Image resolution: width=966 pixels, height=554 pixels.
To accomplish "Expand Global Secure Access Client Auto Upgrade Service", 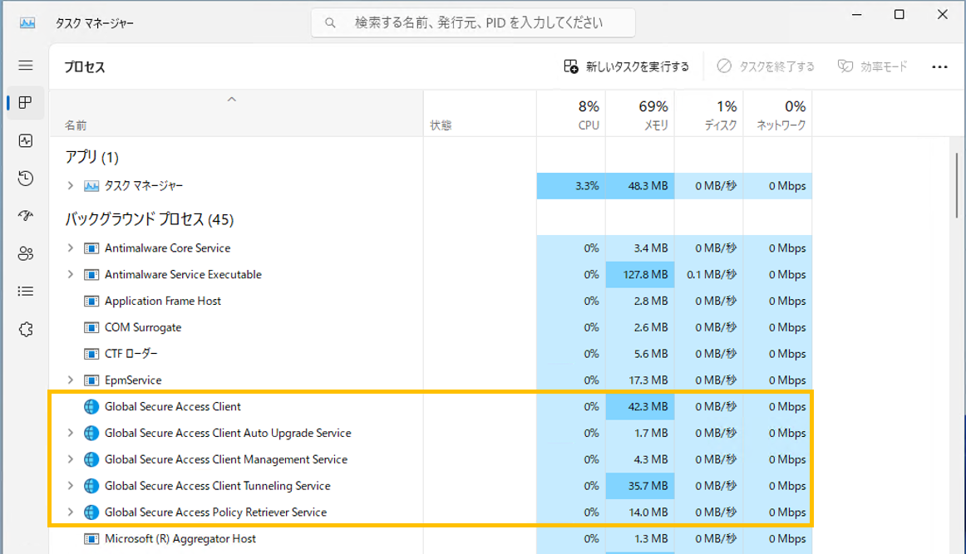I will (x=70, y=433).
